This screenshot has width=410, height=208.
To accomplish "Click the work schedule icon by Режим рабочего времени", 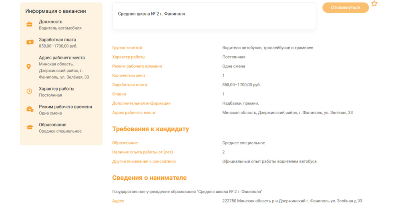I will [29, 109].
